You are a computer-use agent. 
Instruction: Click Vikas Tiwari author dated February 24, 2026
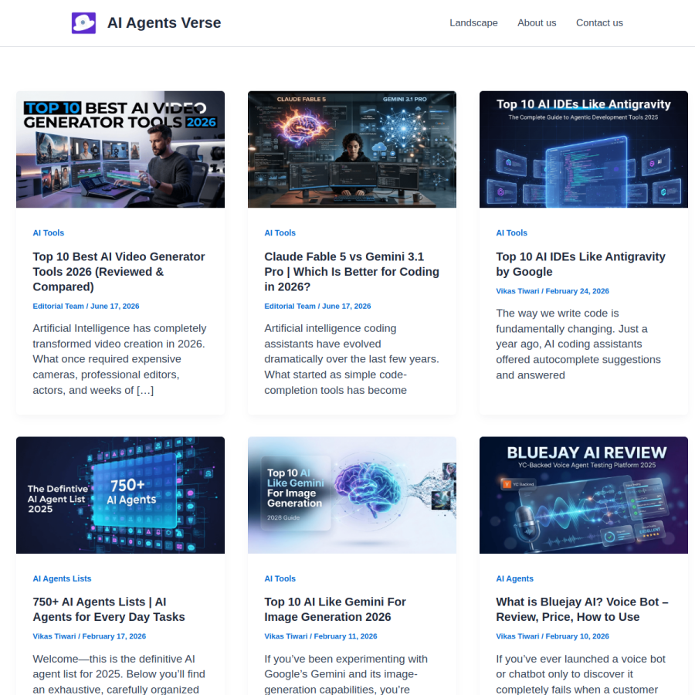(517, 291)
